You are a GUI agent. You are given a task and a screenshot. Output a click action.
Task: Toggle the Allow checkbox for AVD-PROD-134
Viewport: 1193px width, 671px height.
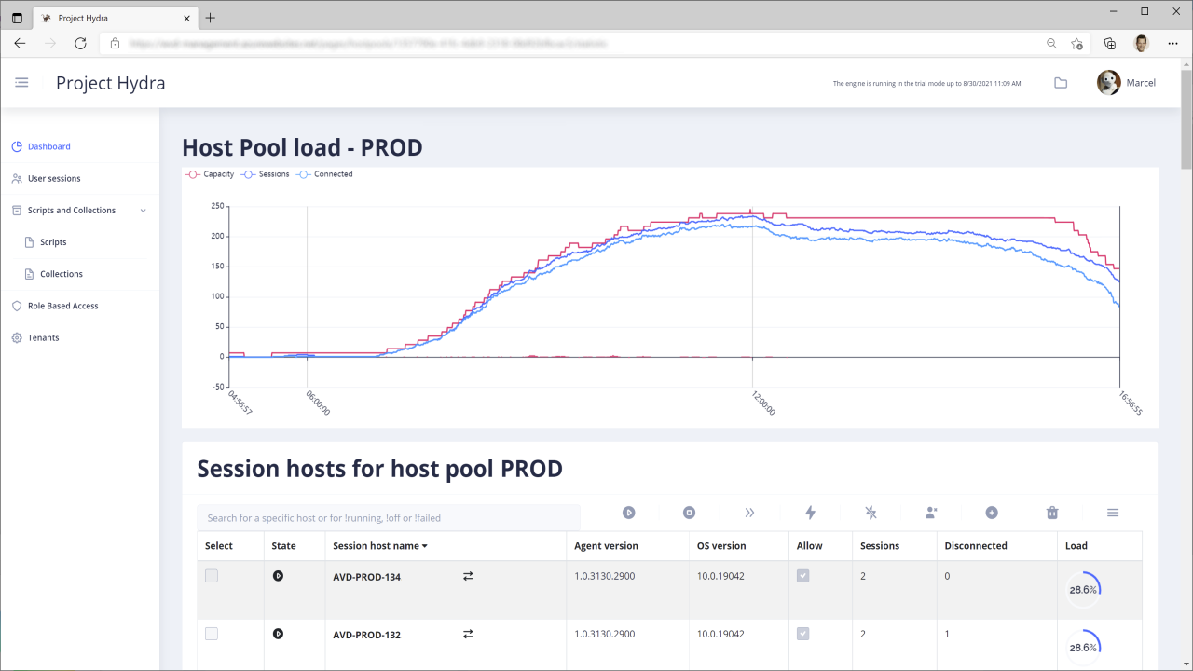pos(802,576)
